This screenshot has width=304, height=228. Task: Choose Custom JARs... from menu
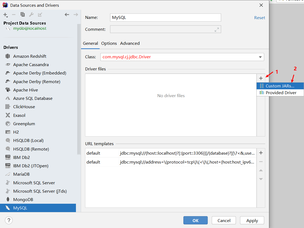[280, 86]
